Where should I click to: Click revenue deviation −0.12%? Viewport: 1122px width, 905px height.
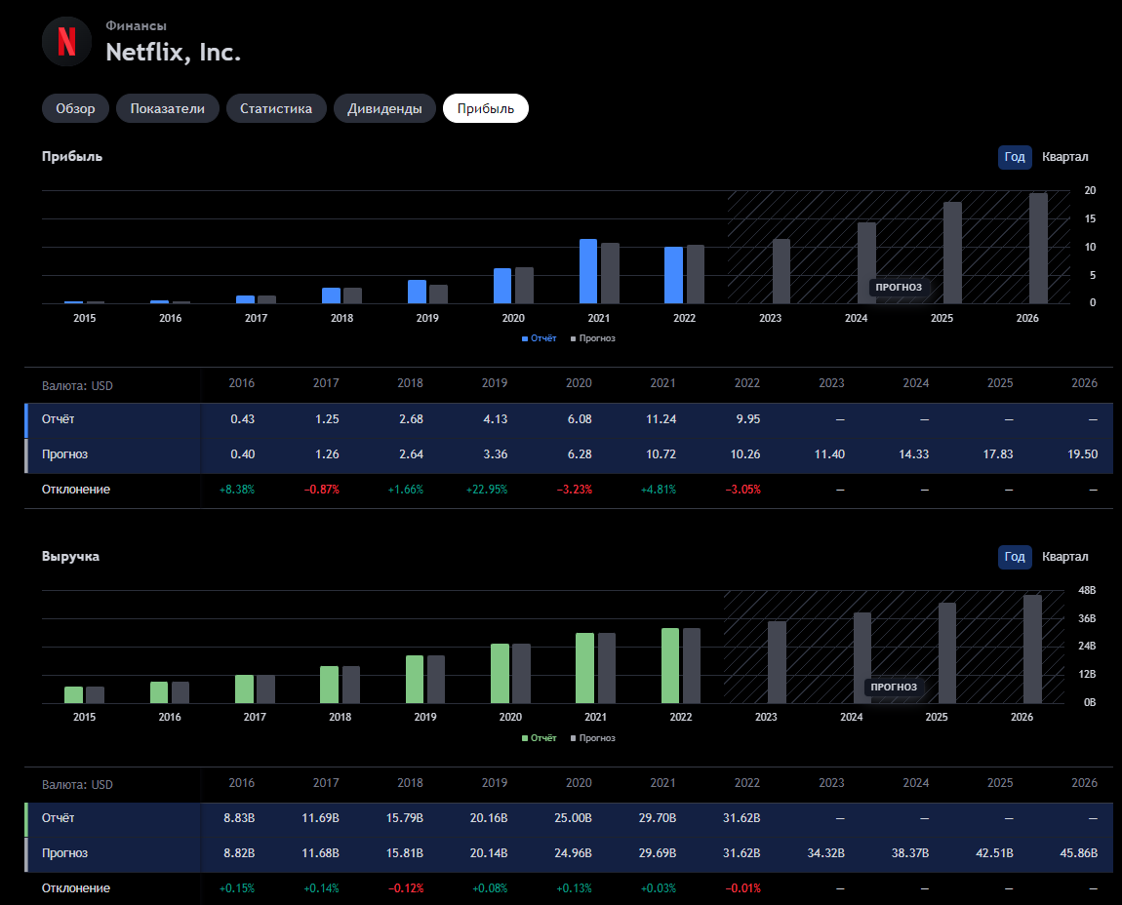click(406, 888)
